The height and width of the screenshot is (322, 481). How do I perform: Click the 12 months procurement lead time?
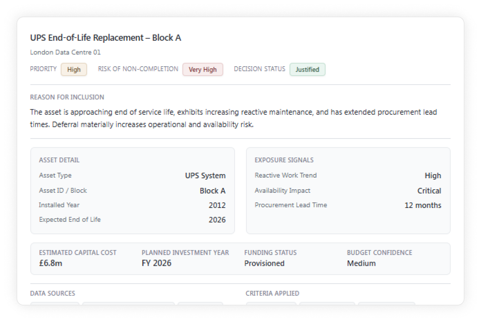(x=423, y=205)
